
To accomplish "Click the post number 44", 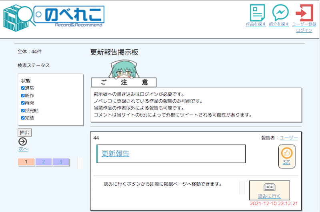I will coord(96,138).
